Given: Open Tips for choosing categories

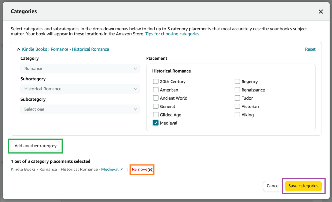Looking at the screenshot, I should click(172, 34).
